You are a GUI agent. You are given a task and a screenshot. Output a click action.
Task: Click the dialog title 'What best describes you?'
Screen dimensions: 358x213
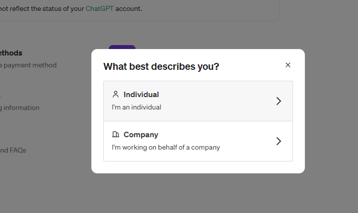pos(161,66)
